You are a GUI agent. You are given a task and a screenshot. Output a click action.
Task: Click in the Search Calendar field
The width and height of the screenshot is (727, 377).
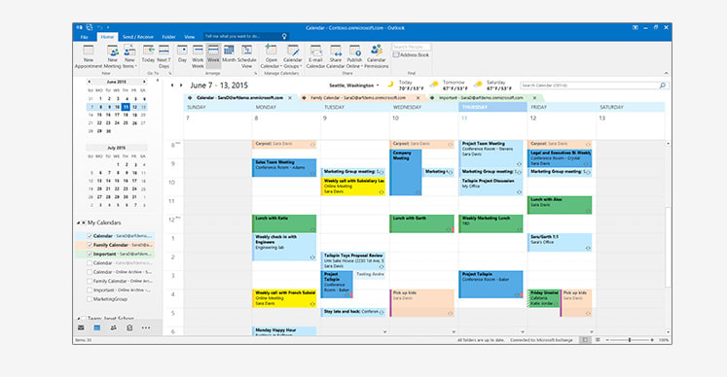[590, 86]
